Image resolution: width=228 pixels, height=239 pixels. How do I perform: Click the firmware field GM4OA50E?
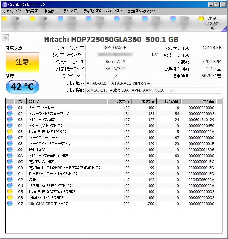pyautogui.click(x=115, y=48)
